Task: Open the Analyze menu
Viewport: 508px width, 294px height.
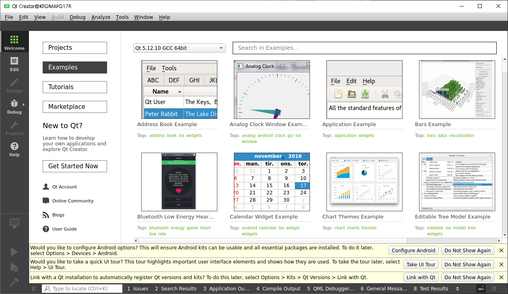Action: click(101, 17)
